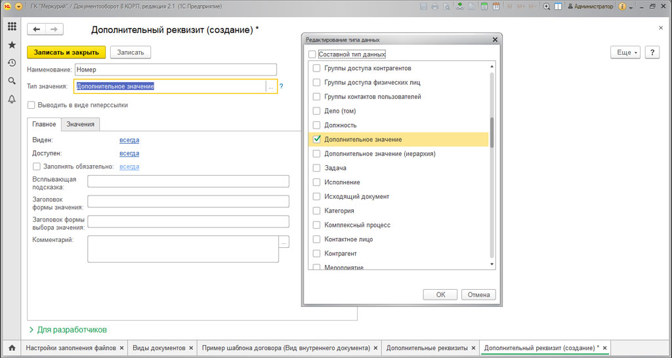Open the Еще dropdown menu
The width and height of the screenshot is (672, 358).
tap(625, 52)
